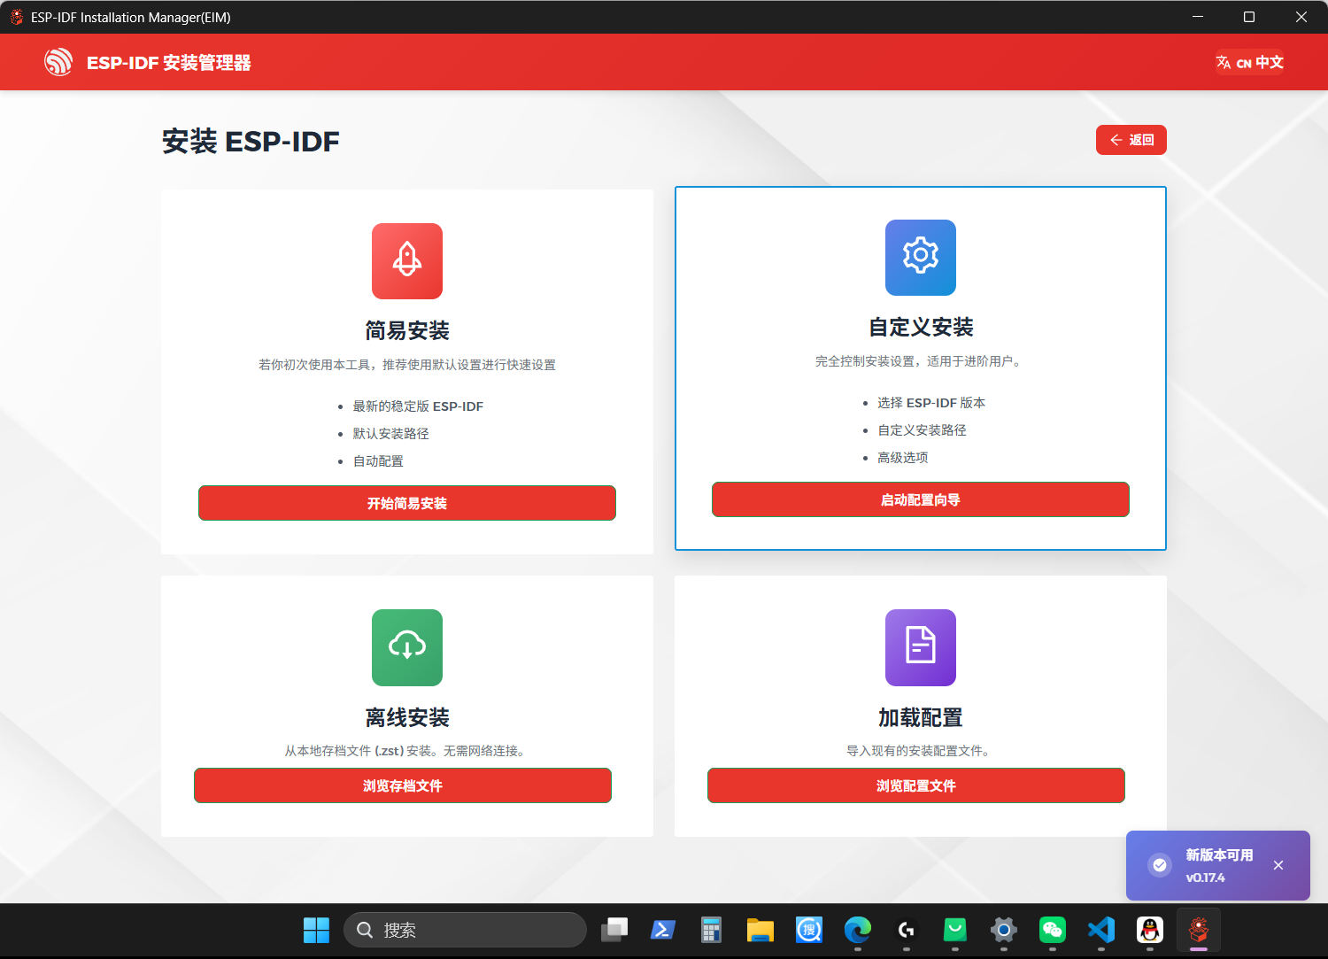Click the 返回 back button
The height and width of the screenshot is (959, 1328).
[1131, 140]
